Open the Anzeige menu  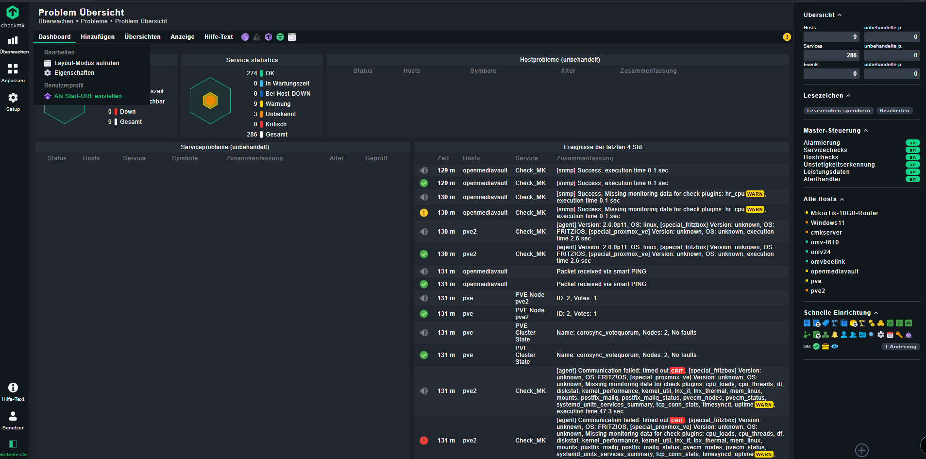183,37
